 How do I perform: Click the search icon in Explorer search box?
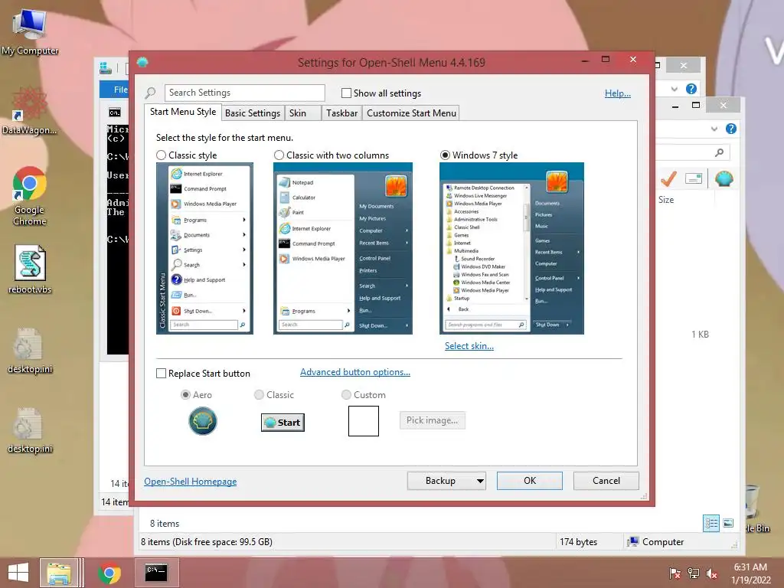[719, 152]
